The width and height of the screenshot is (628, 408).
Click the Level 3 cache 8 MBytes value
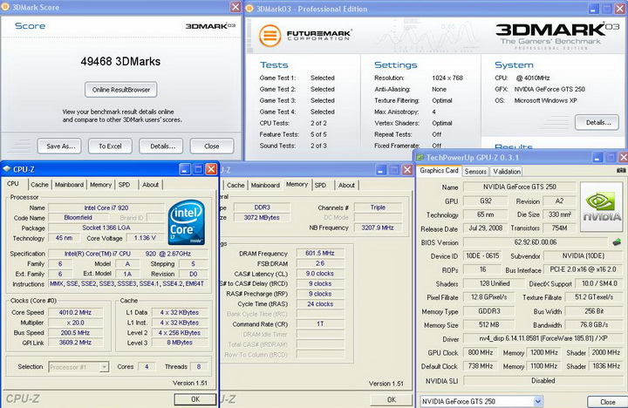[x=180, y=343]
